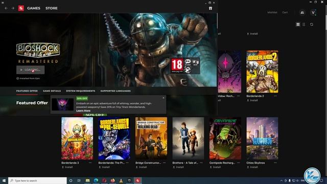Screen dimensions: 327x184
Task: Open more options for Brothers - A Tale
Action: [201, 163]
